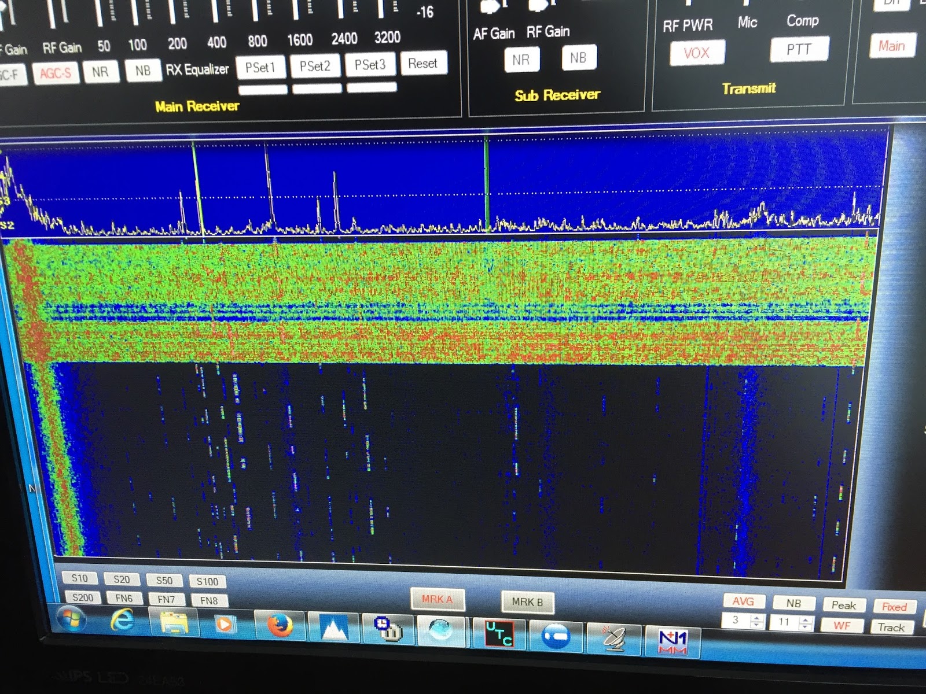Open the Windows Start menu

72,619
